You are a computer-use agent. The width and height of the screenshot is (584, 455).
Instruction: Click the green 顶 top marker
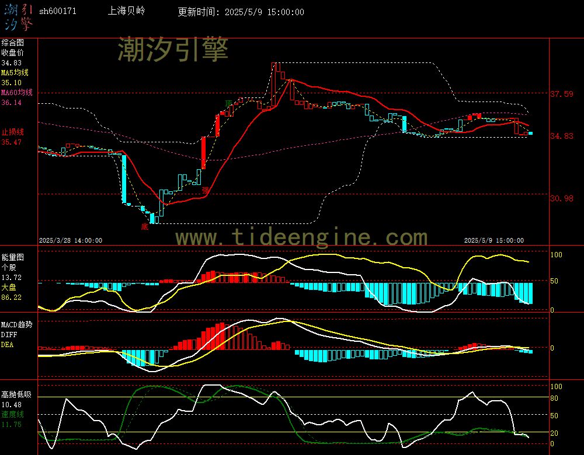point(229,103)
